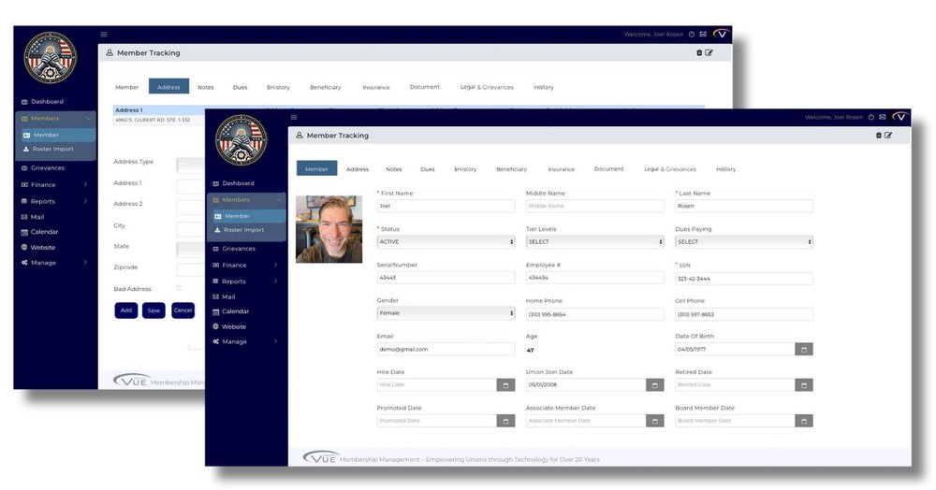Open the Union Join Date calendar picker
Image resolution: width=936 pixels, height=490 pixels.
pyautogui.click(x=655, y=385)
